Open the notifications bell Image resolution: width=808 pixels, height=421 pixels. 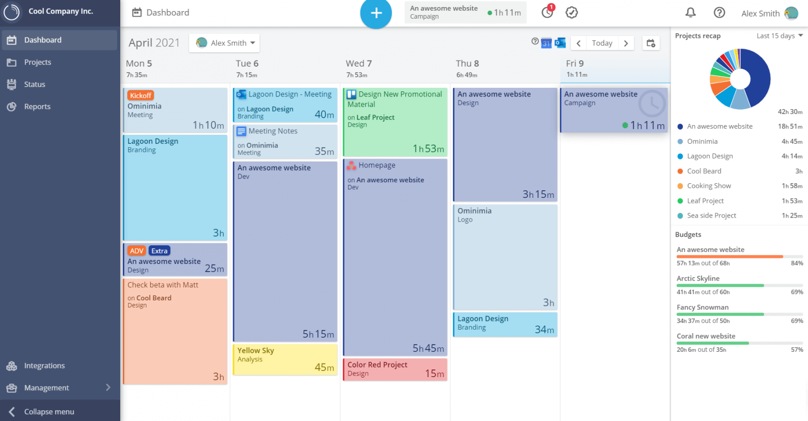coord(690,13)
